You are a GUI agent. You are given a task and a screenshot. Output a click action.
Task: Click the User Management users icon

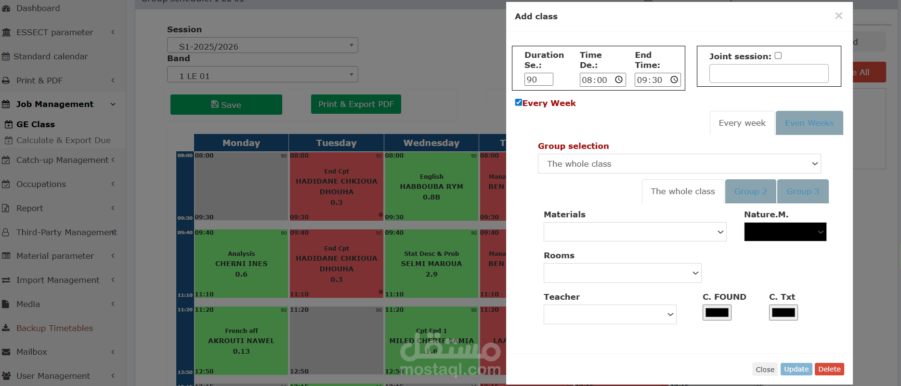[x=6, y=376]
